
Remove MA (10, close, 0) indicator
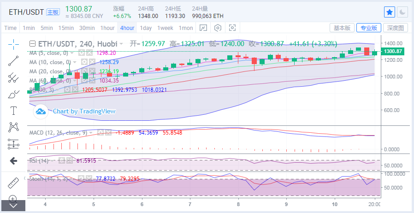92,62
